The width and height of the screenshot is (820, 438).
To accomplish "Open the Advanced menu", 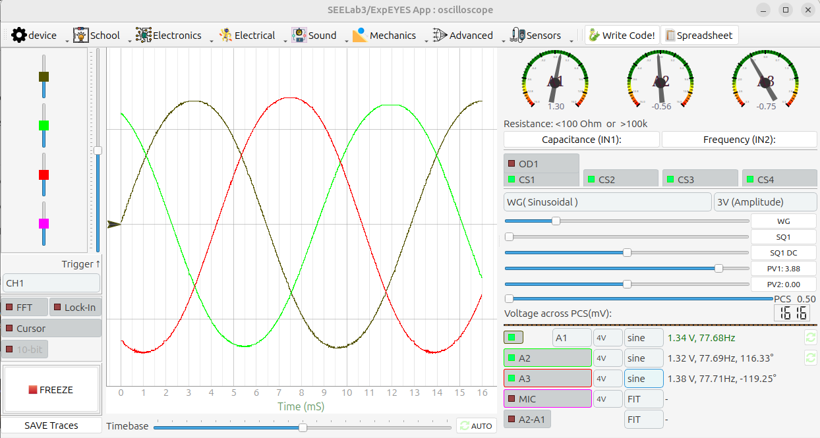I will tap(463, 36).
